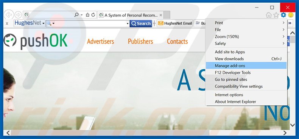Click the horizontal scrollbar thumb
This screenshot has height=139, width=299.
110,133
